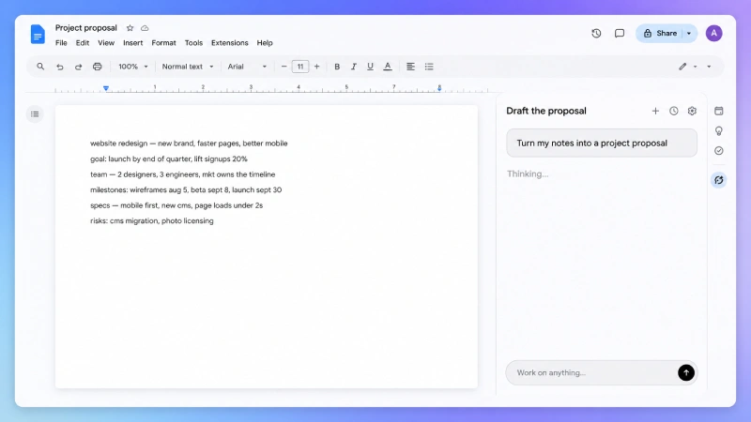Start a new chat with plus icon
Viewport: 751px width, 422px height.
tap(655, 111)
